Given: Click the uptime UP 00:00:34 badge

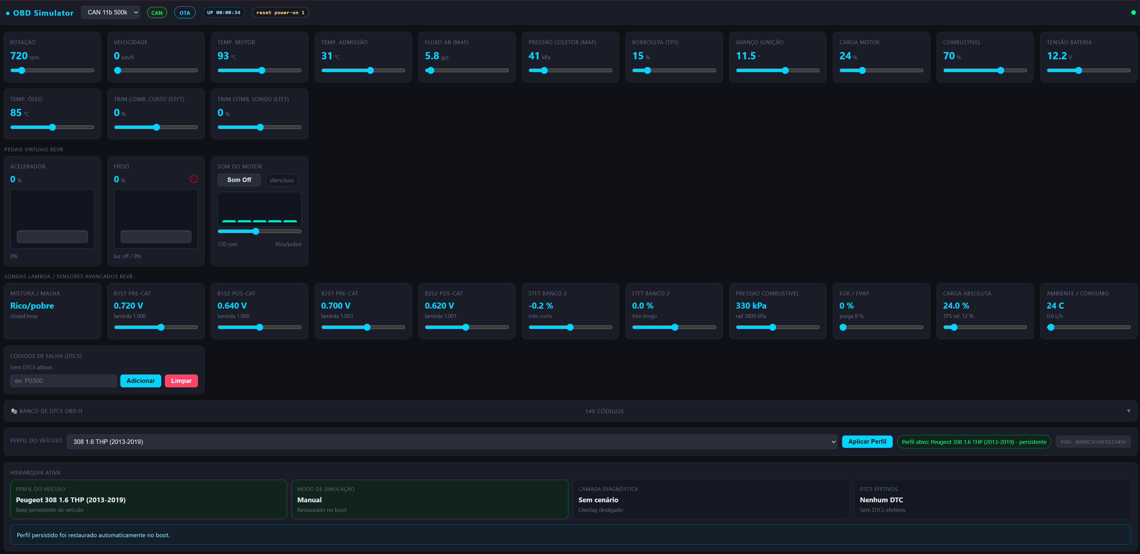Looking at the screenshot, I should [x=224, y=12].
